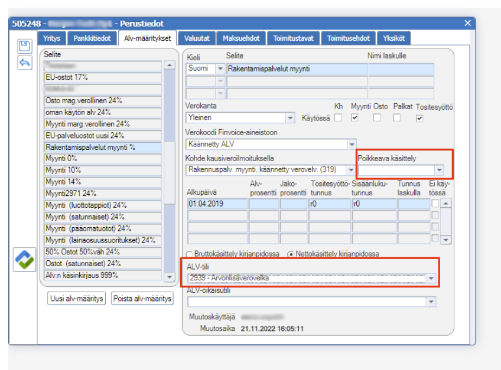Click the save (floppy disk) icon
Image resolution: width=501 pixels, height=370 pixels.
pyautogui.click(x=25, y=46)
